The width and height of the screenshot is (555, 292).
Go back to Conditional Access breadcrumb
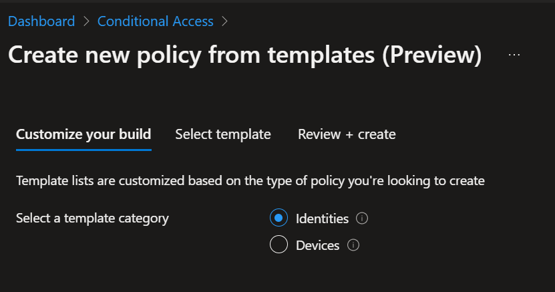(156, 21)
